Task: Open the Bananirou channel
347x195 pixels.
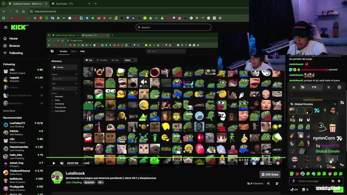Action: pos(23,103)
